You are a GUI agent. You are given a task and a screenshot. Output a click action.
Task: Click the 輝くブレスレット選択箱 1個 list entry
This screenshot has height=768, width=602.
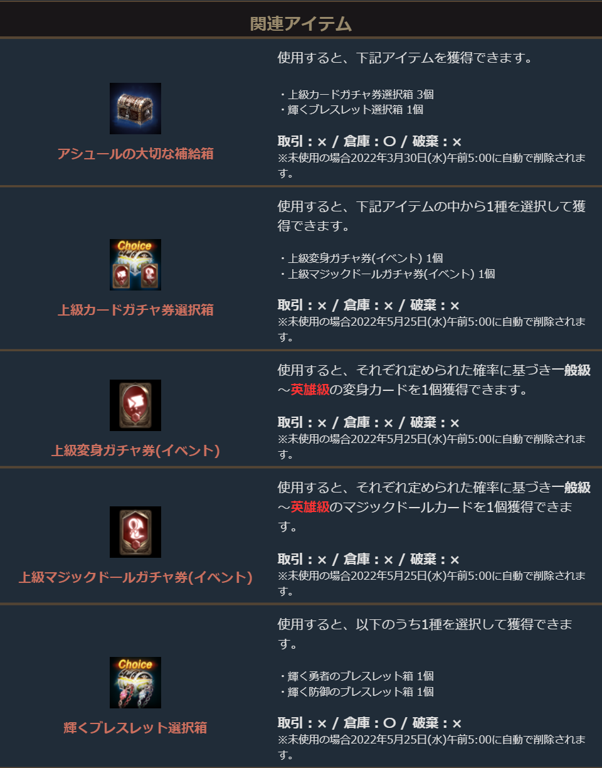pyautogui.click(x=351, y=110)
